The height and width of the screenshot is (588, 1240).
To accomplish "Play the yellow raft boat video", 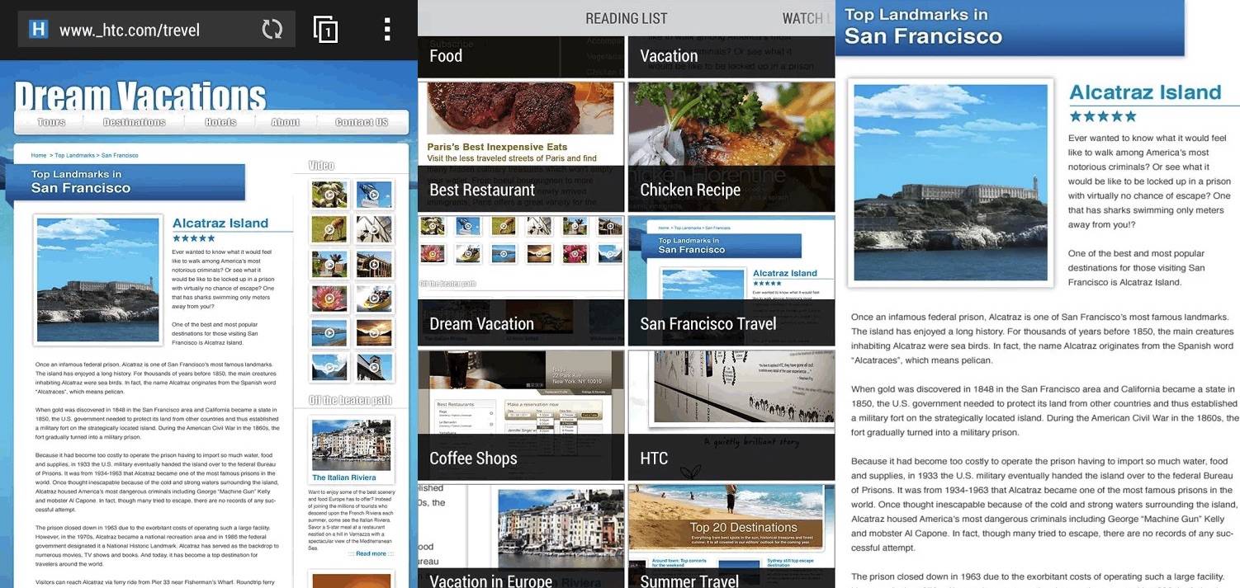I will (x=374, y=298).
